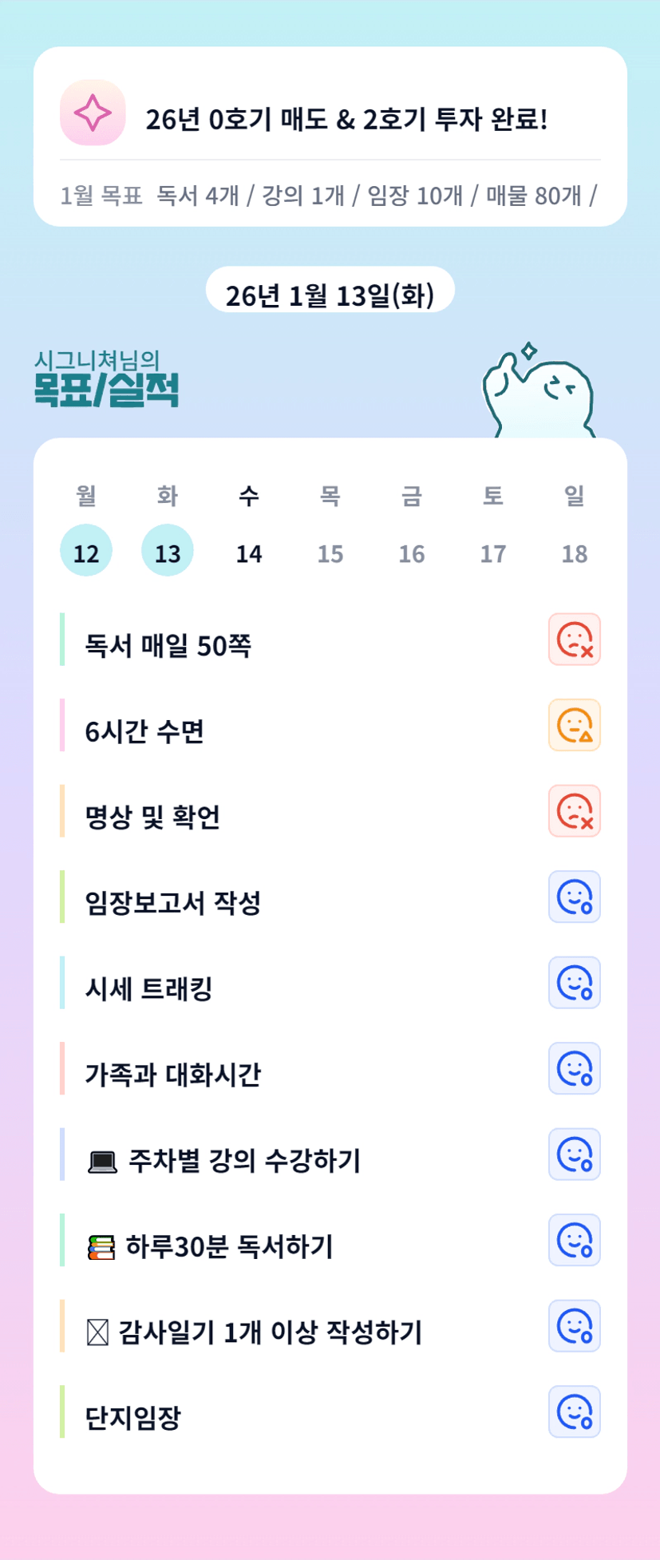Toggle status for 감사일기 1개 이상 작성하기
The height and width of the screenshot is (1560, 660).
574,1326
